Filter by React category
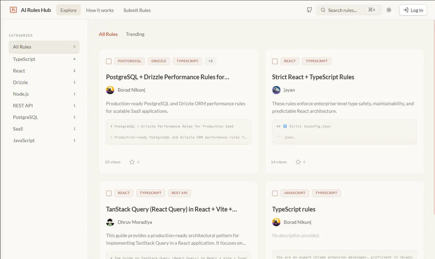435x259 pixels. [x=44, y=71]
